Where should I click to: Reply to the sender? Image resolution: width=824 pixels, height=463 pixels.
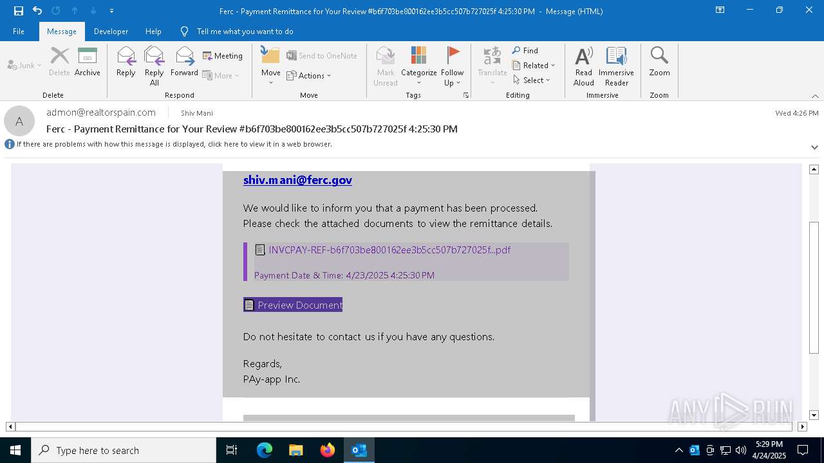tap(126, 62)
